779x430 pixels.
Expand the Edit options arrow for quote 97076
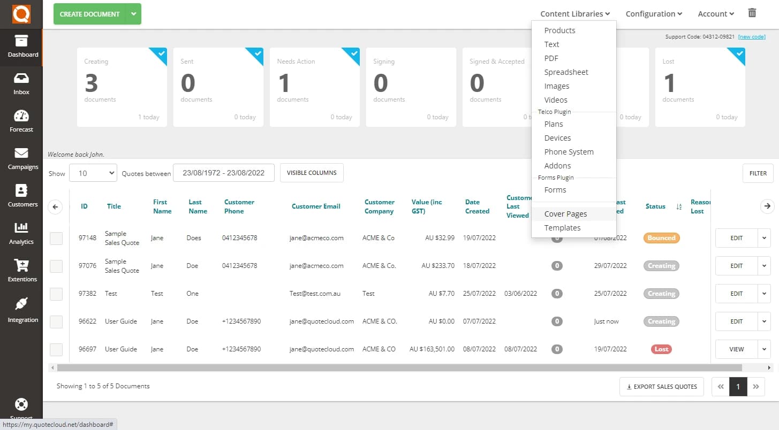click(x=764, y=266)
